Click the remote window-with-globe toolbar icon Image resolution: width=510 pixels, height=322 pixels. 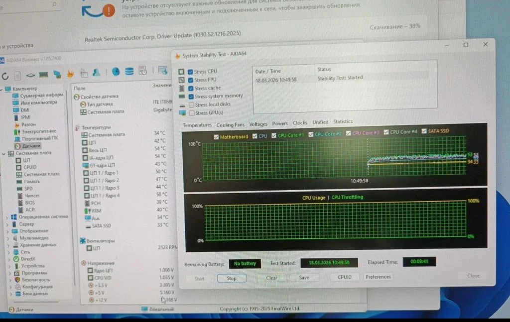(163, 70)
